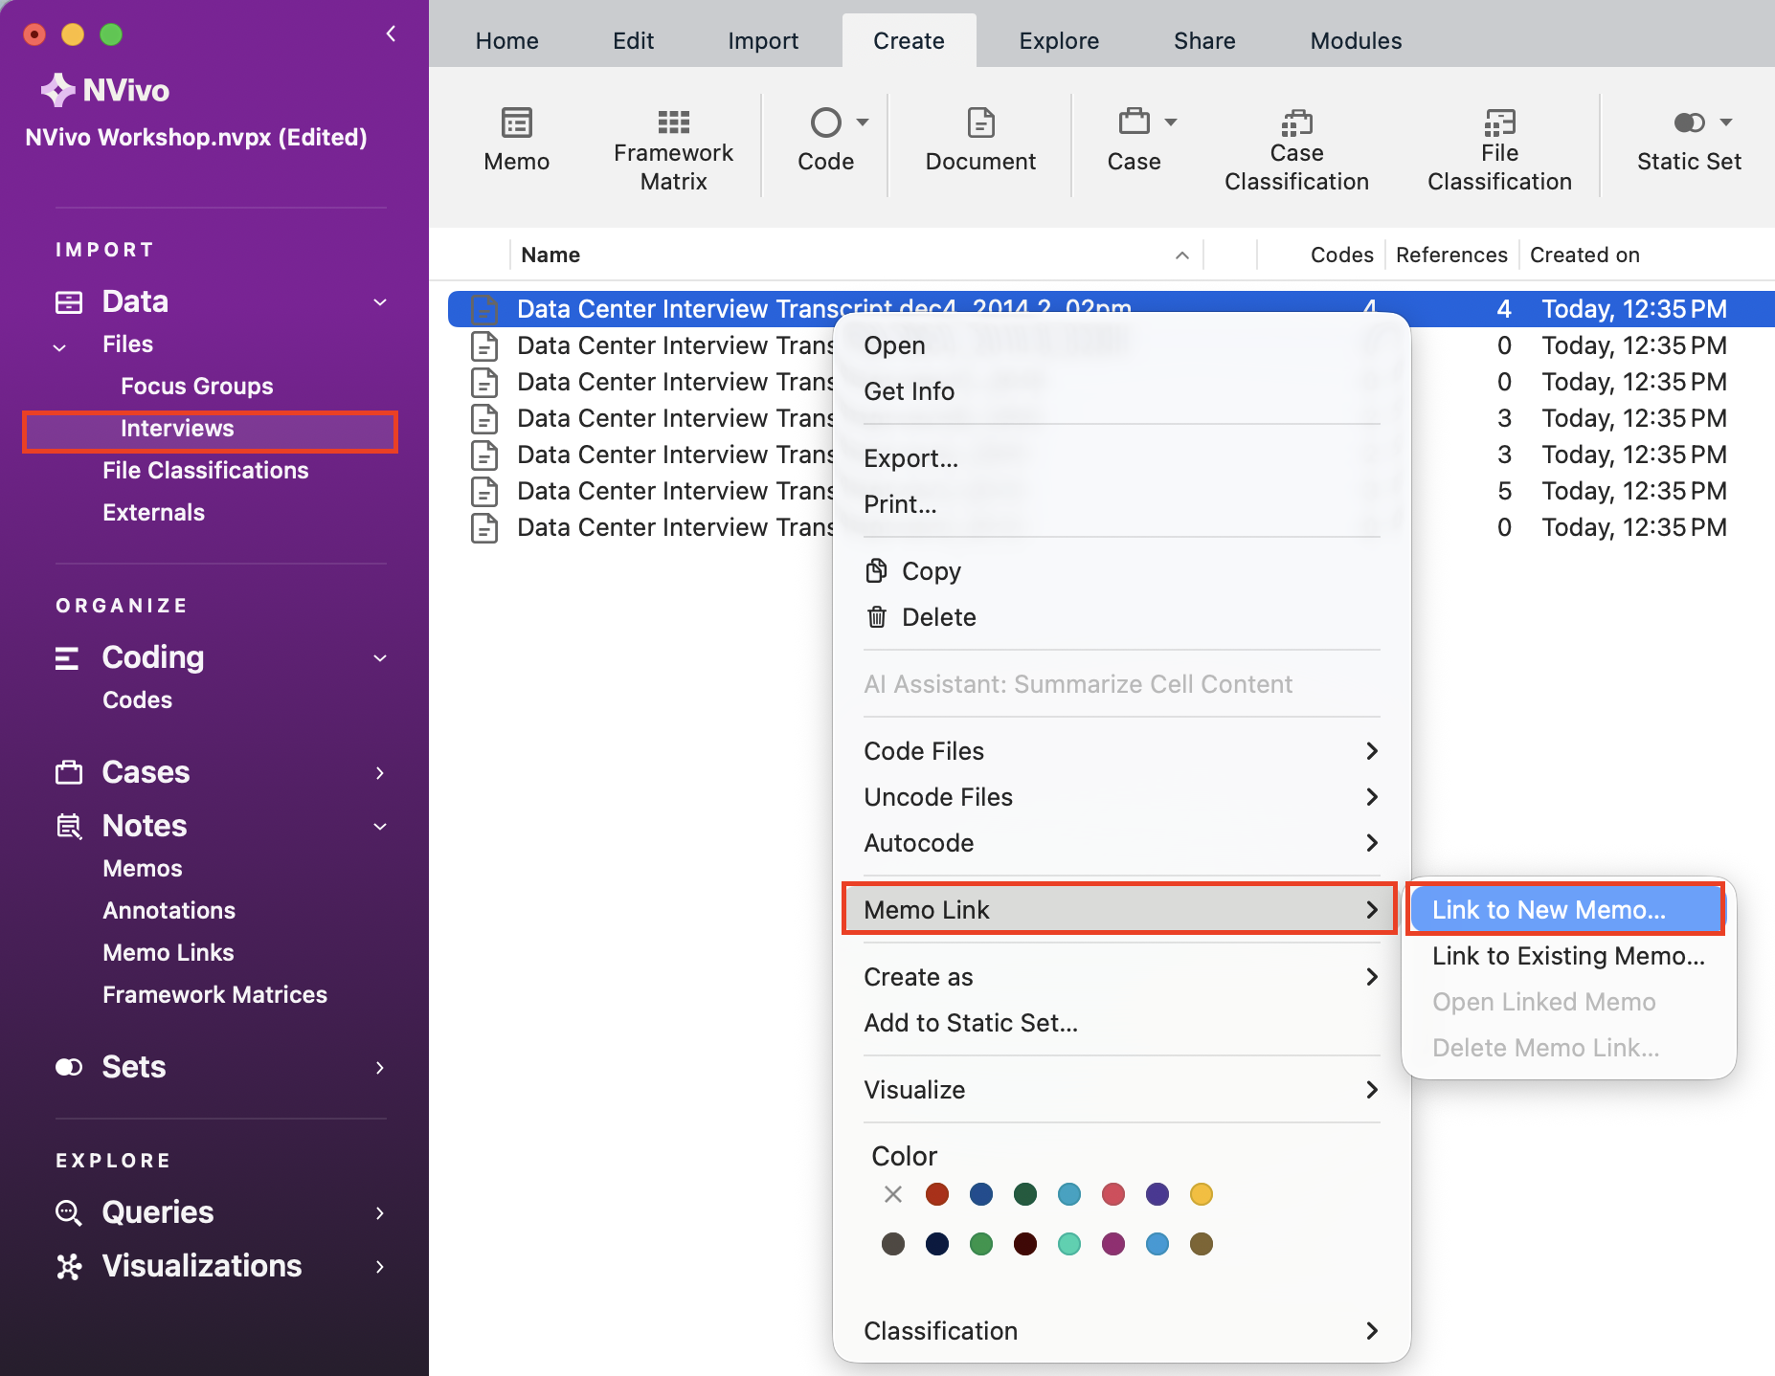Choose Export... in the context menu
1775x1376 pixels.
(1121, 458)
